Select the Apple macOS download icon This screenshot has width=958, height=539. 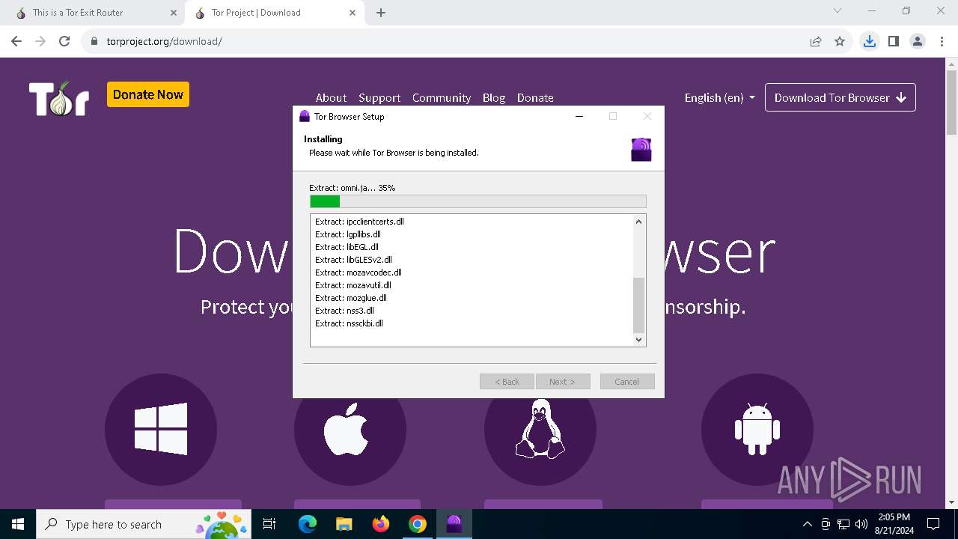click(350, 429)
